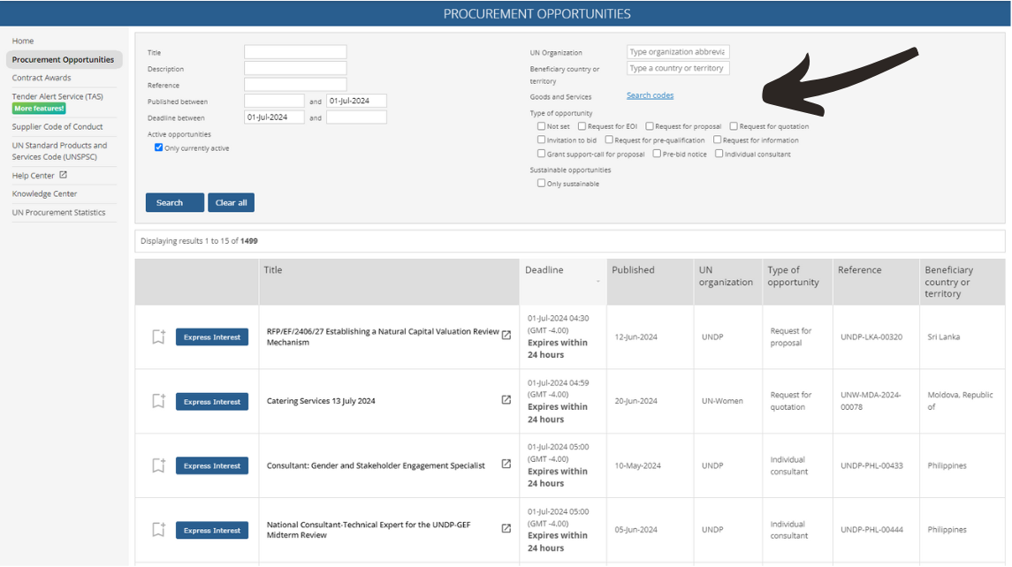Open Contract Awards in sidebar

coord(42,78)
